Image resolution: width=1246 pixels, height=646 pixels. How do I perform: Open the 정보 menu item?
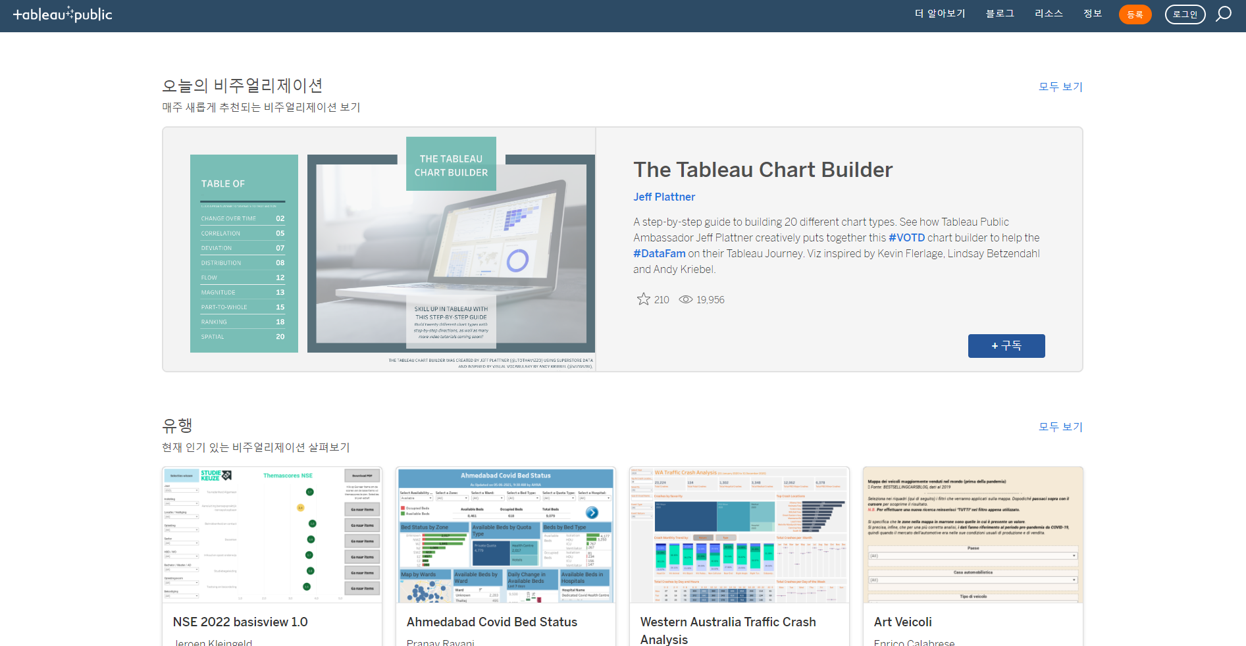(1093, 14)
